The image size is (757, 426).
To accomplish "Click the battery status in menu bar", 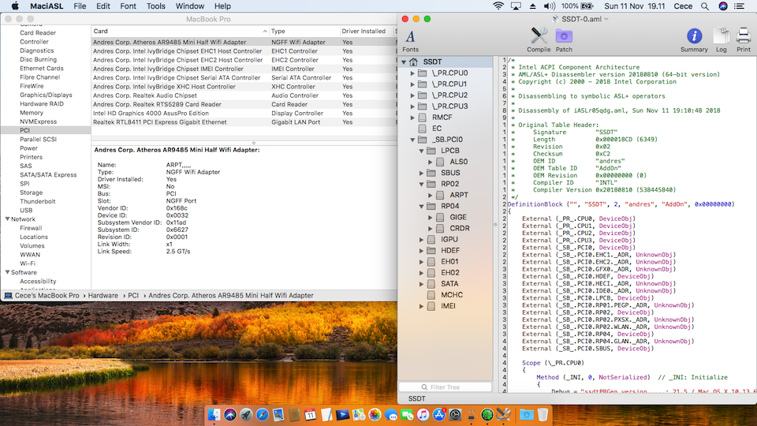I will point(577,6).
